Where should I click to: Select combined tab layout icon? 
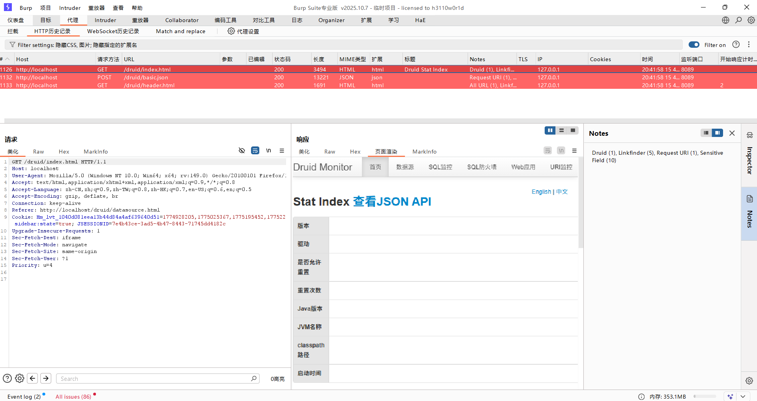pos(573,130)
